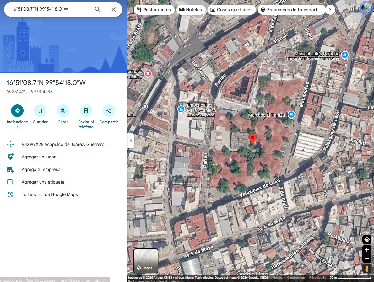Click the add business storefront icon
Image resolution: width=374 pixels, height=282 pixels.
pyautogui.click(x=10, y=170)
